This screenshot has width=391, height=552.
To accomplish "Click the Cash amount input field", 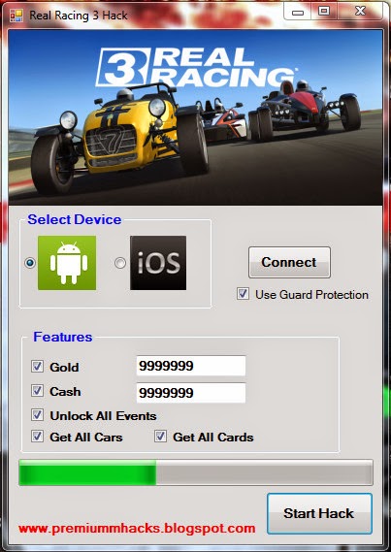I will pyautogui.click(x=191, y=393).
